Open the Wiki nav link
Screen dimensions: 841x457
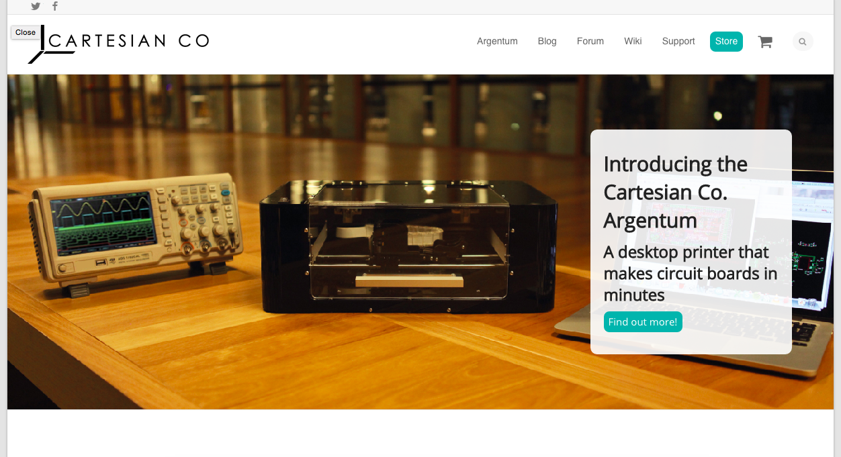click(633, 41)
